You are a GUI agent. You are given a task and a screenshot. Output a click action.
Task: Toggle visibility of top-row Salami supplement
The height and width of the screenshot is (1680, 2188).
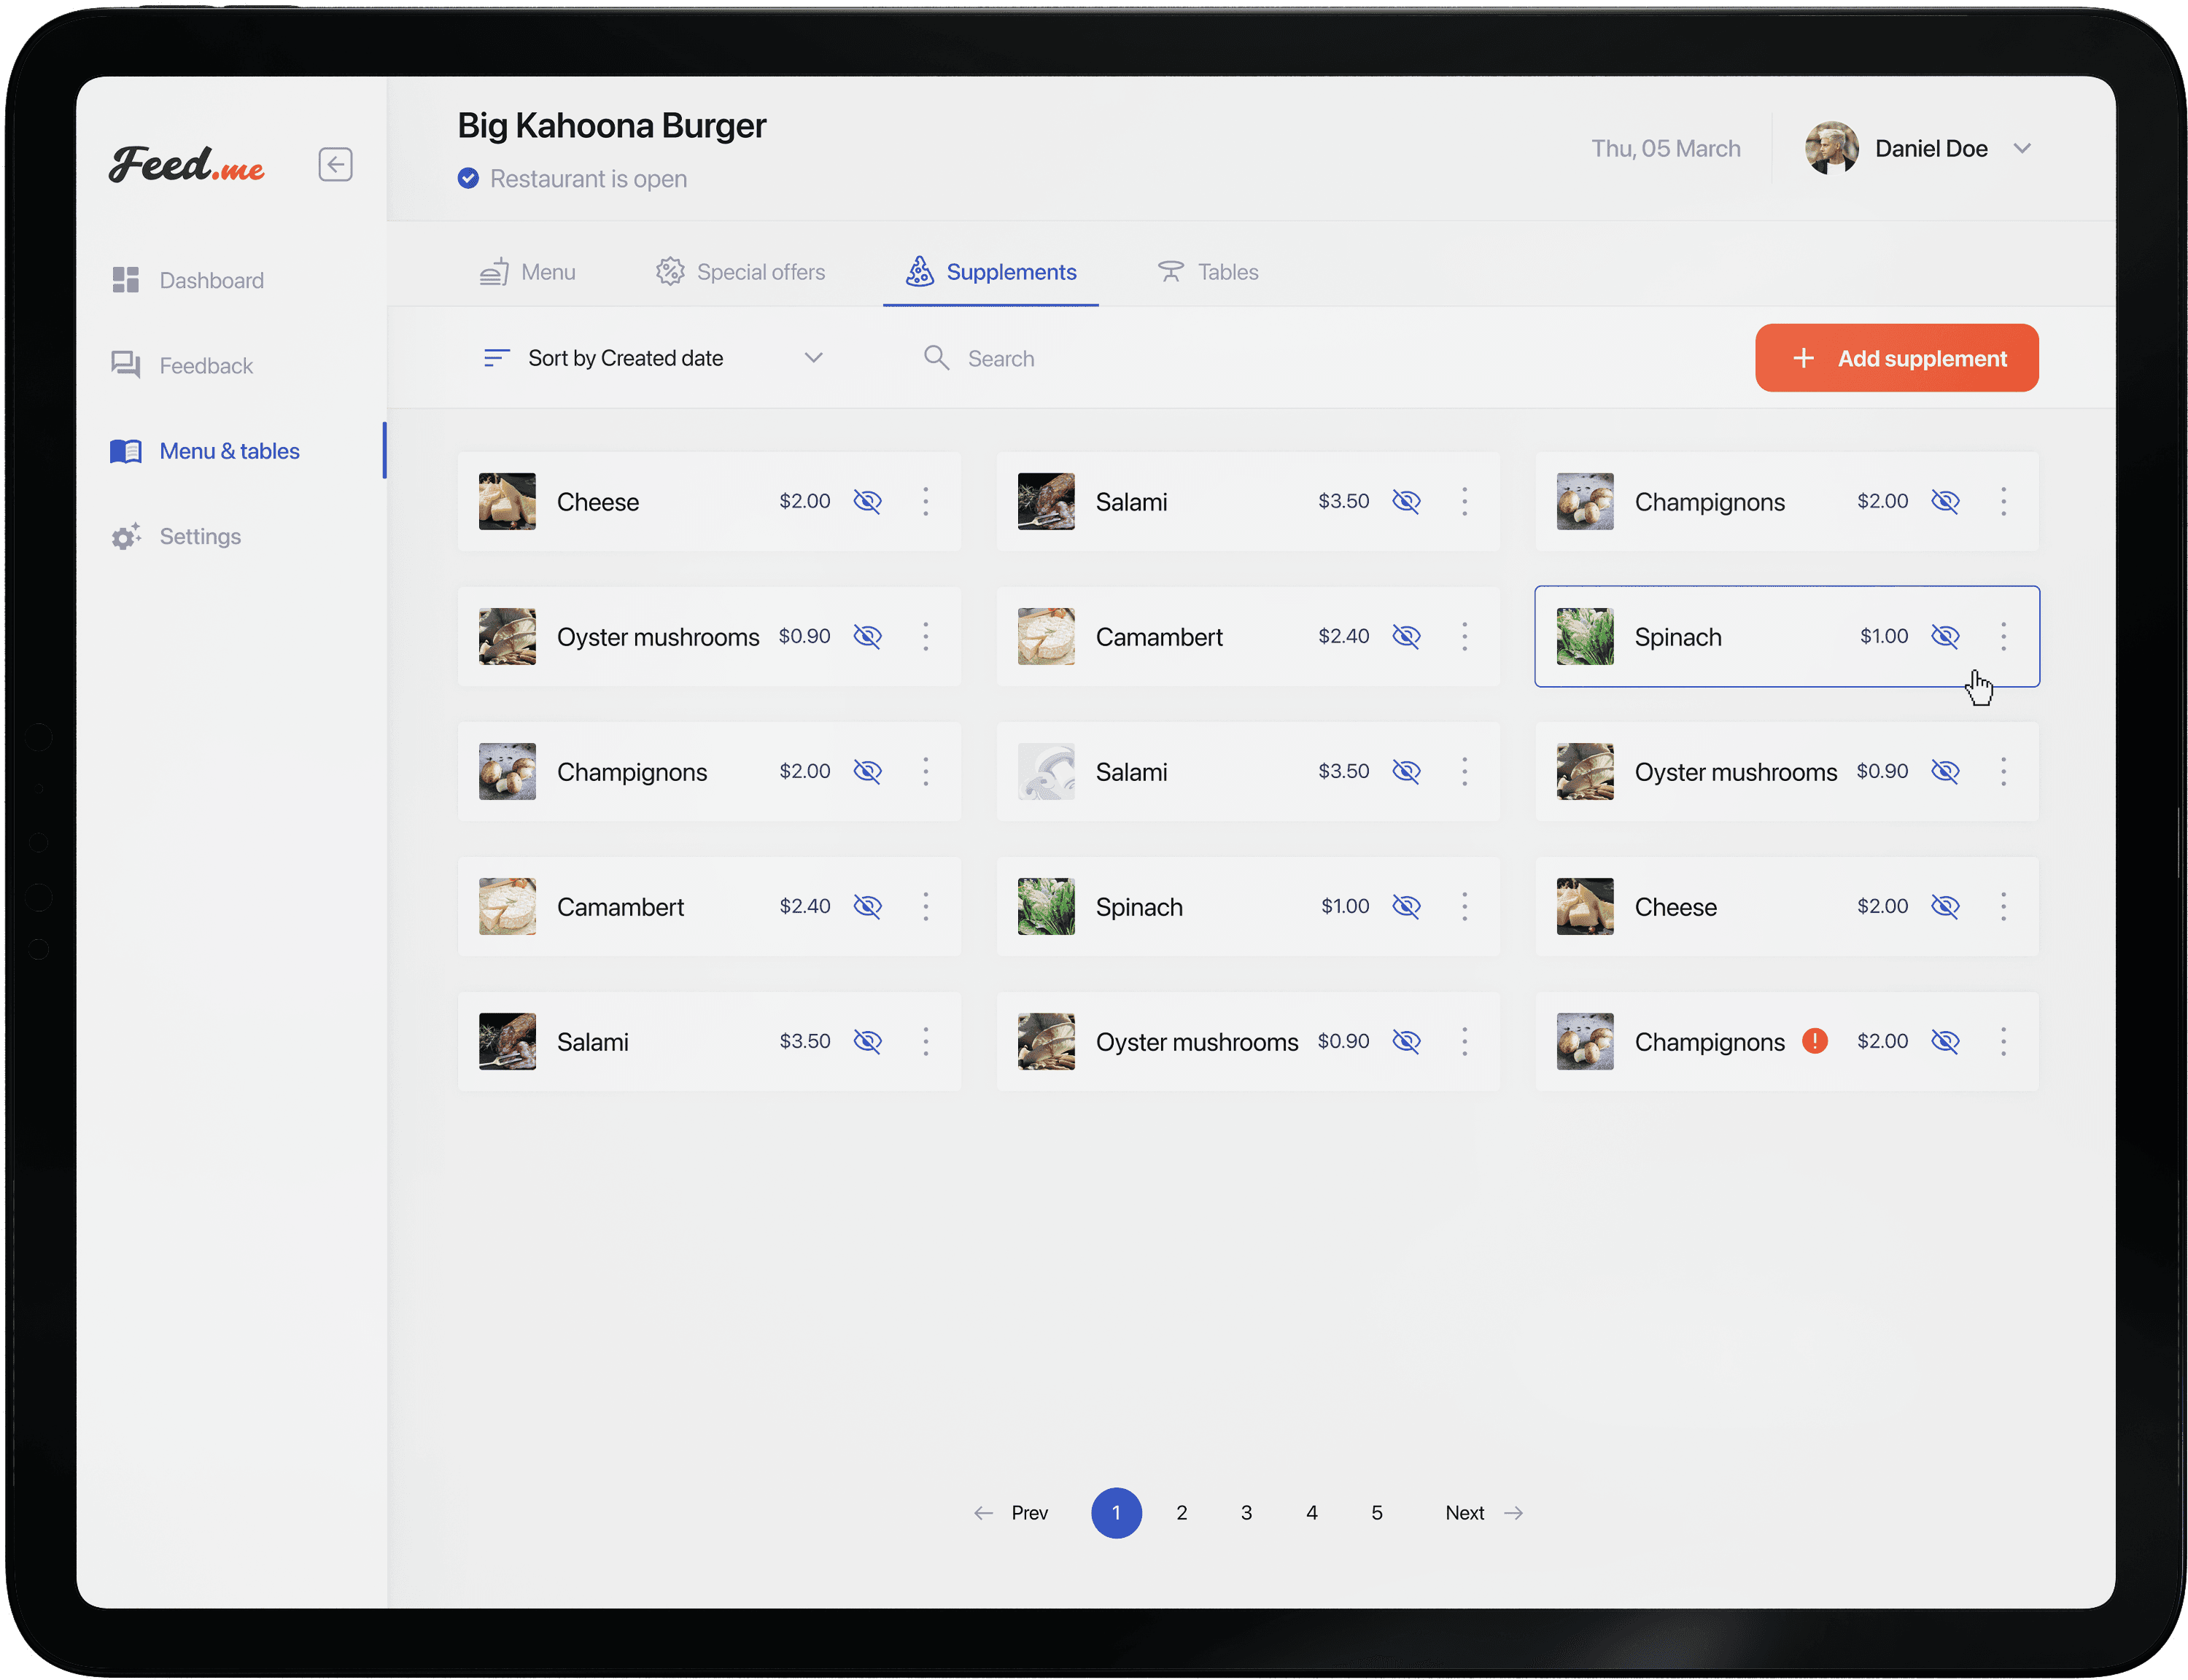coord(1406,501)
